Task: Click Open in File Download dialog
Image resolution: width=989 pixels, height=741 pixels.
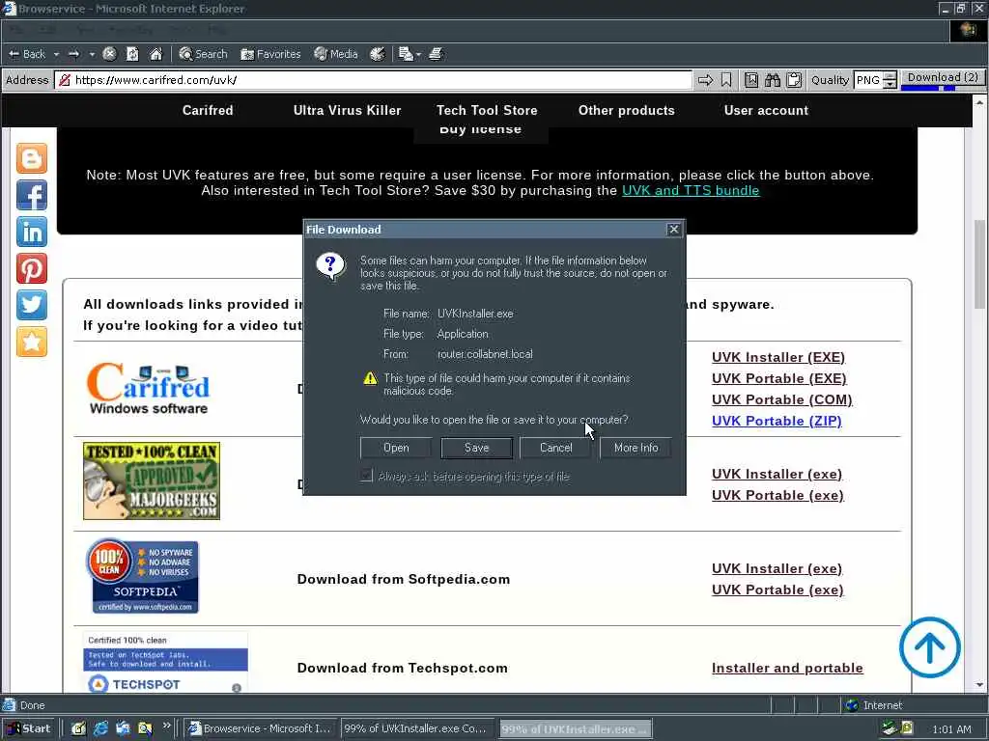Action: pyautogui.click(x=396, y=448)
